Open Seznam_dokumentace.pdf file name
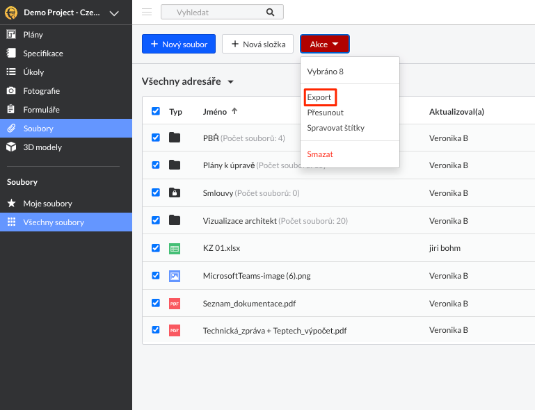535x410 pixels. tap(249, 304)
